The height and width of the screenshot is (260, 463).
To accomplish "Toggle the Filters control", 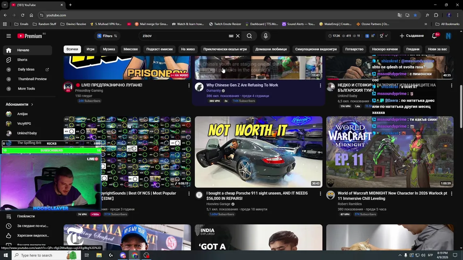I will pos(107,36).
